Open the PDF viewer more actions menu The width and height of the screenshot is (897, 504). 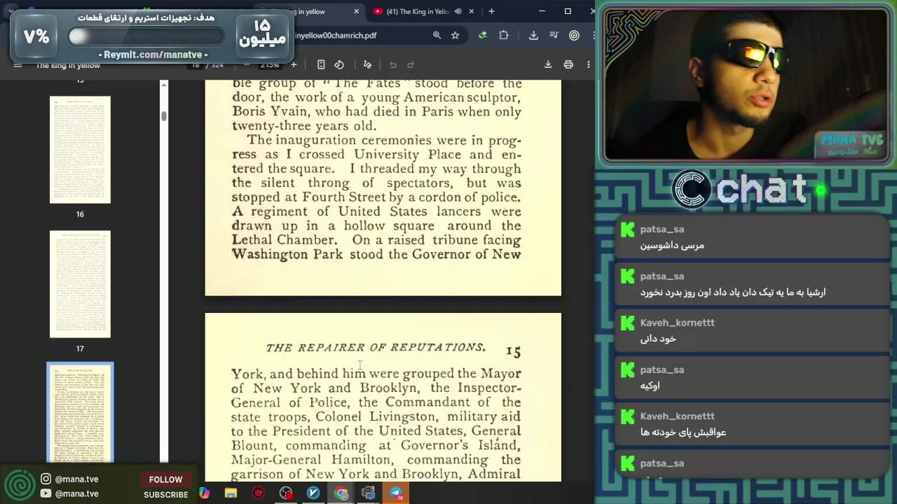(x=589, y=65)
